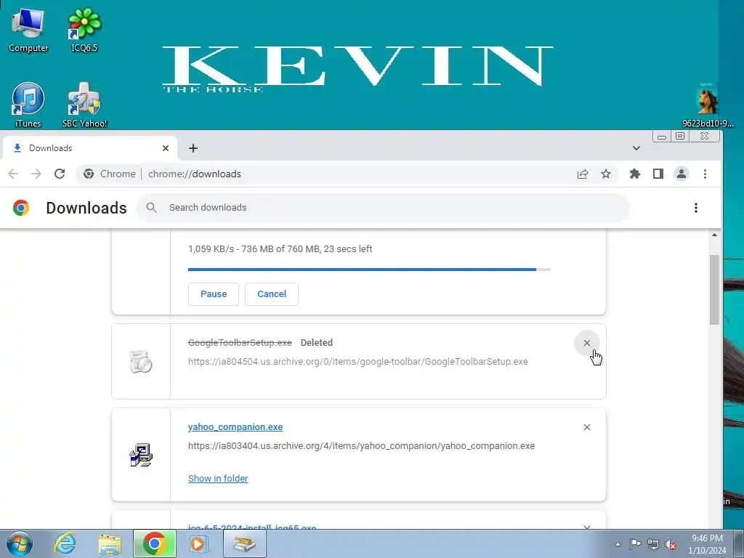
Task: Launch Internet Explorer from taskbar
Action: (65, 543)
